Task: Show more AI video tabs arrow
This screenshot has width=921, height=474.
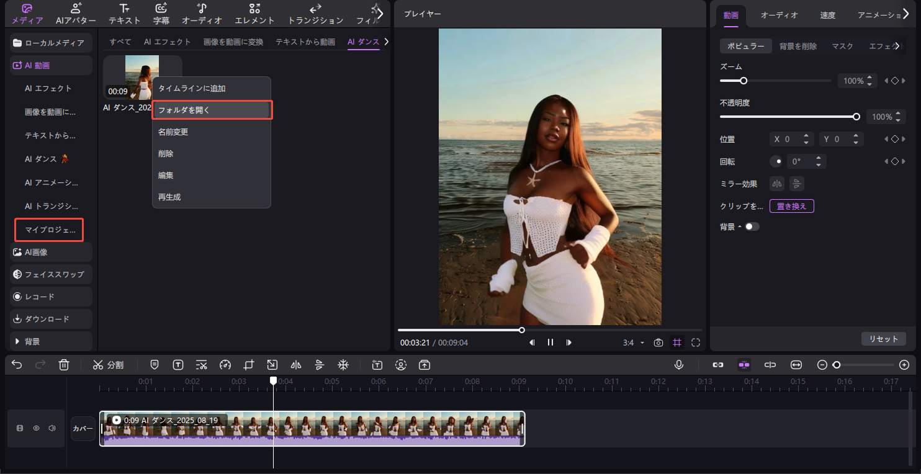Action: (x=387, y=42)
